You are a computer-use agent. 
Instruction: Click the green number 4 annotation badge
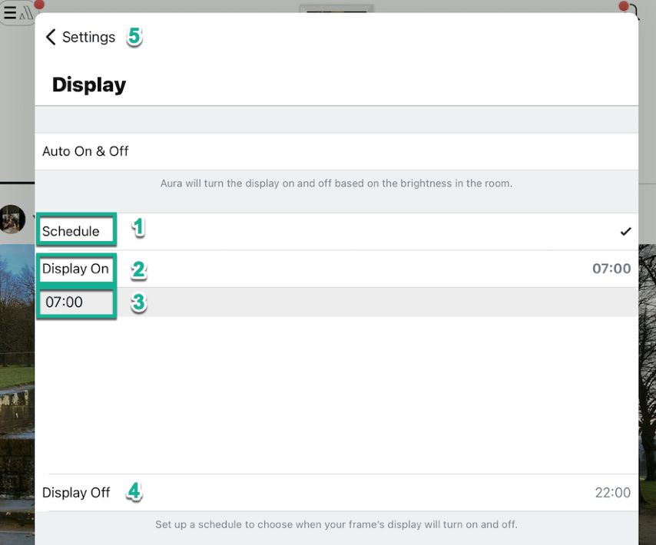click(134, 491)
